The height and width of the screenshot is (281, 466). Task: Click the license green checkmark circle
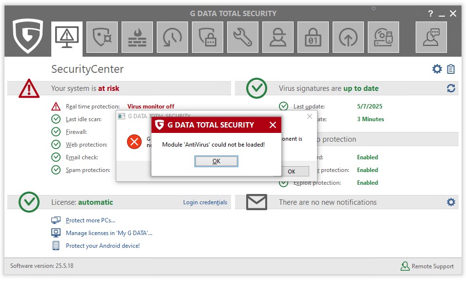pyautogui.click(x=29, y=202)
